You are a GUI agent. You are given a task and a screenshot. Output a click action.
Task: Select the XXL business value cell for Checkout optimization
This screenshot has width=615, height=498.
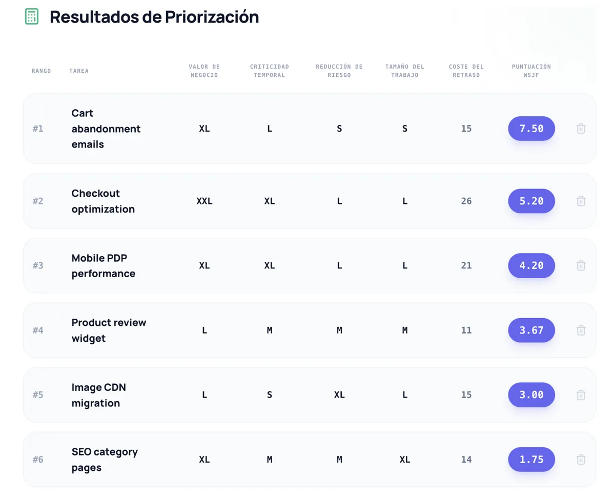click(204, 201)
